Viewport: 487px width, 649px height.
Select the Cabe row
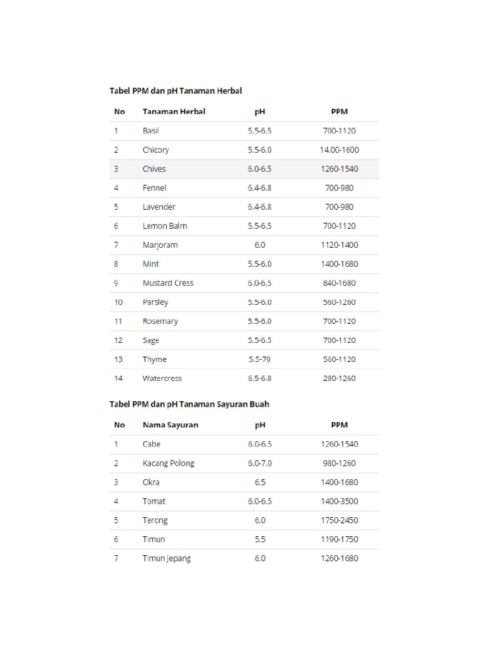(244, 444)
